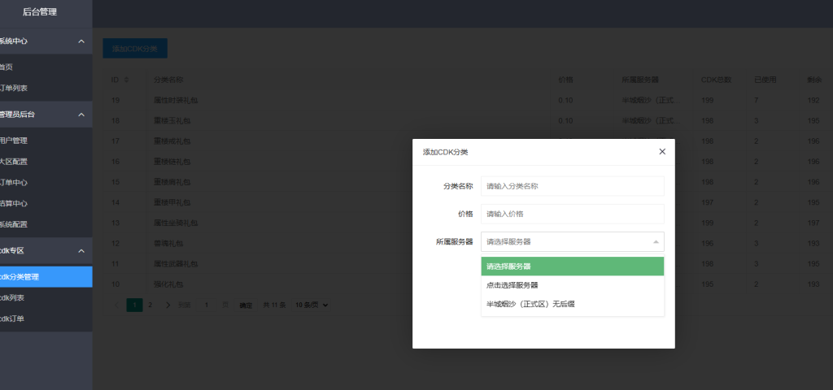
Task: Collapse the 系统中心 sidebar section
Action: click(x=81, y=41)
